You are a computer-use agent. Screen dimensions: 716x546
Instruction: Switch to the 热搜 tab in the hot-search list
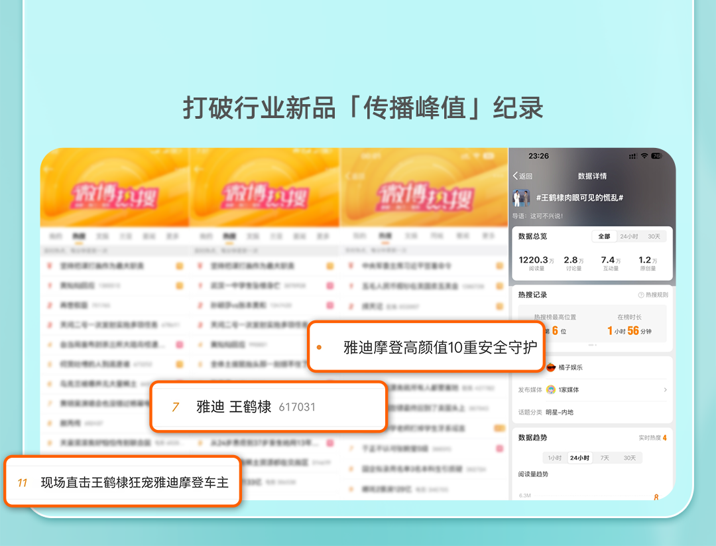coord(79,236)
